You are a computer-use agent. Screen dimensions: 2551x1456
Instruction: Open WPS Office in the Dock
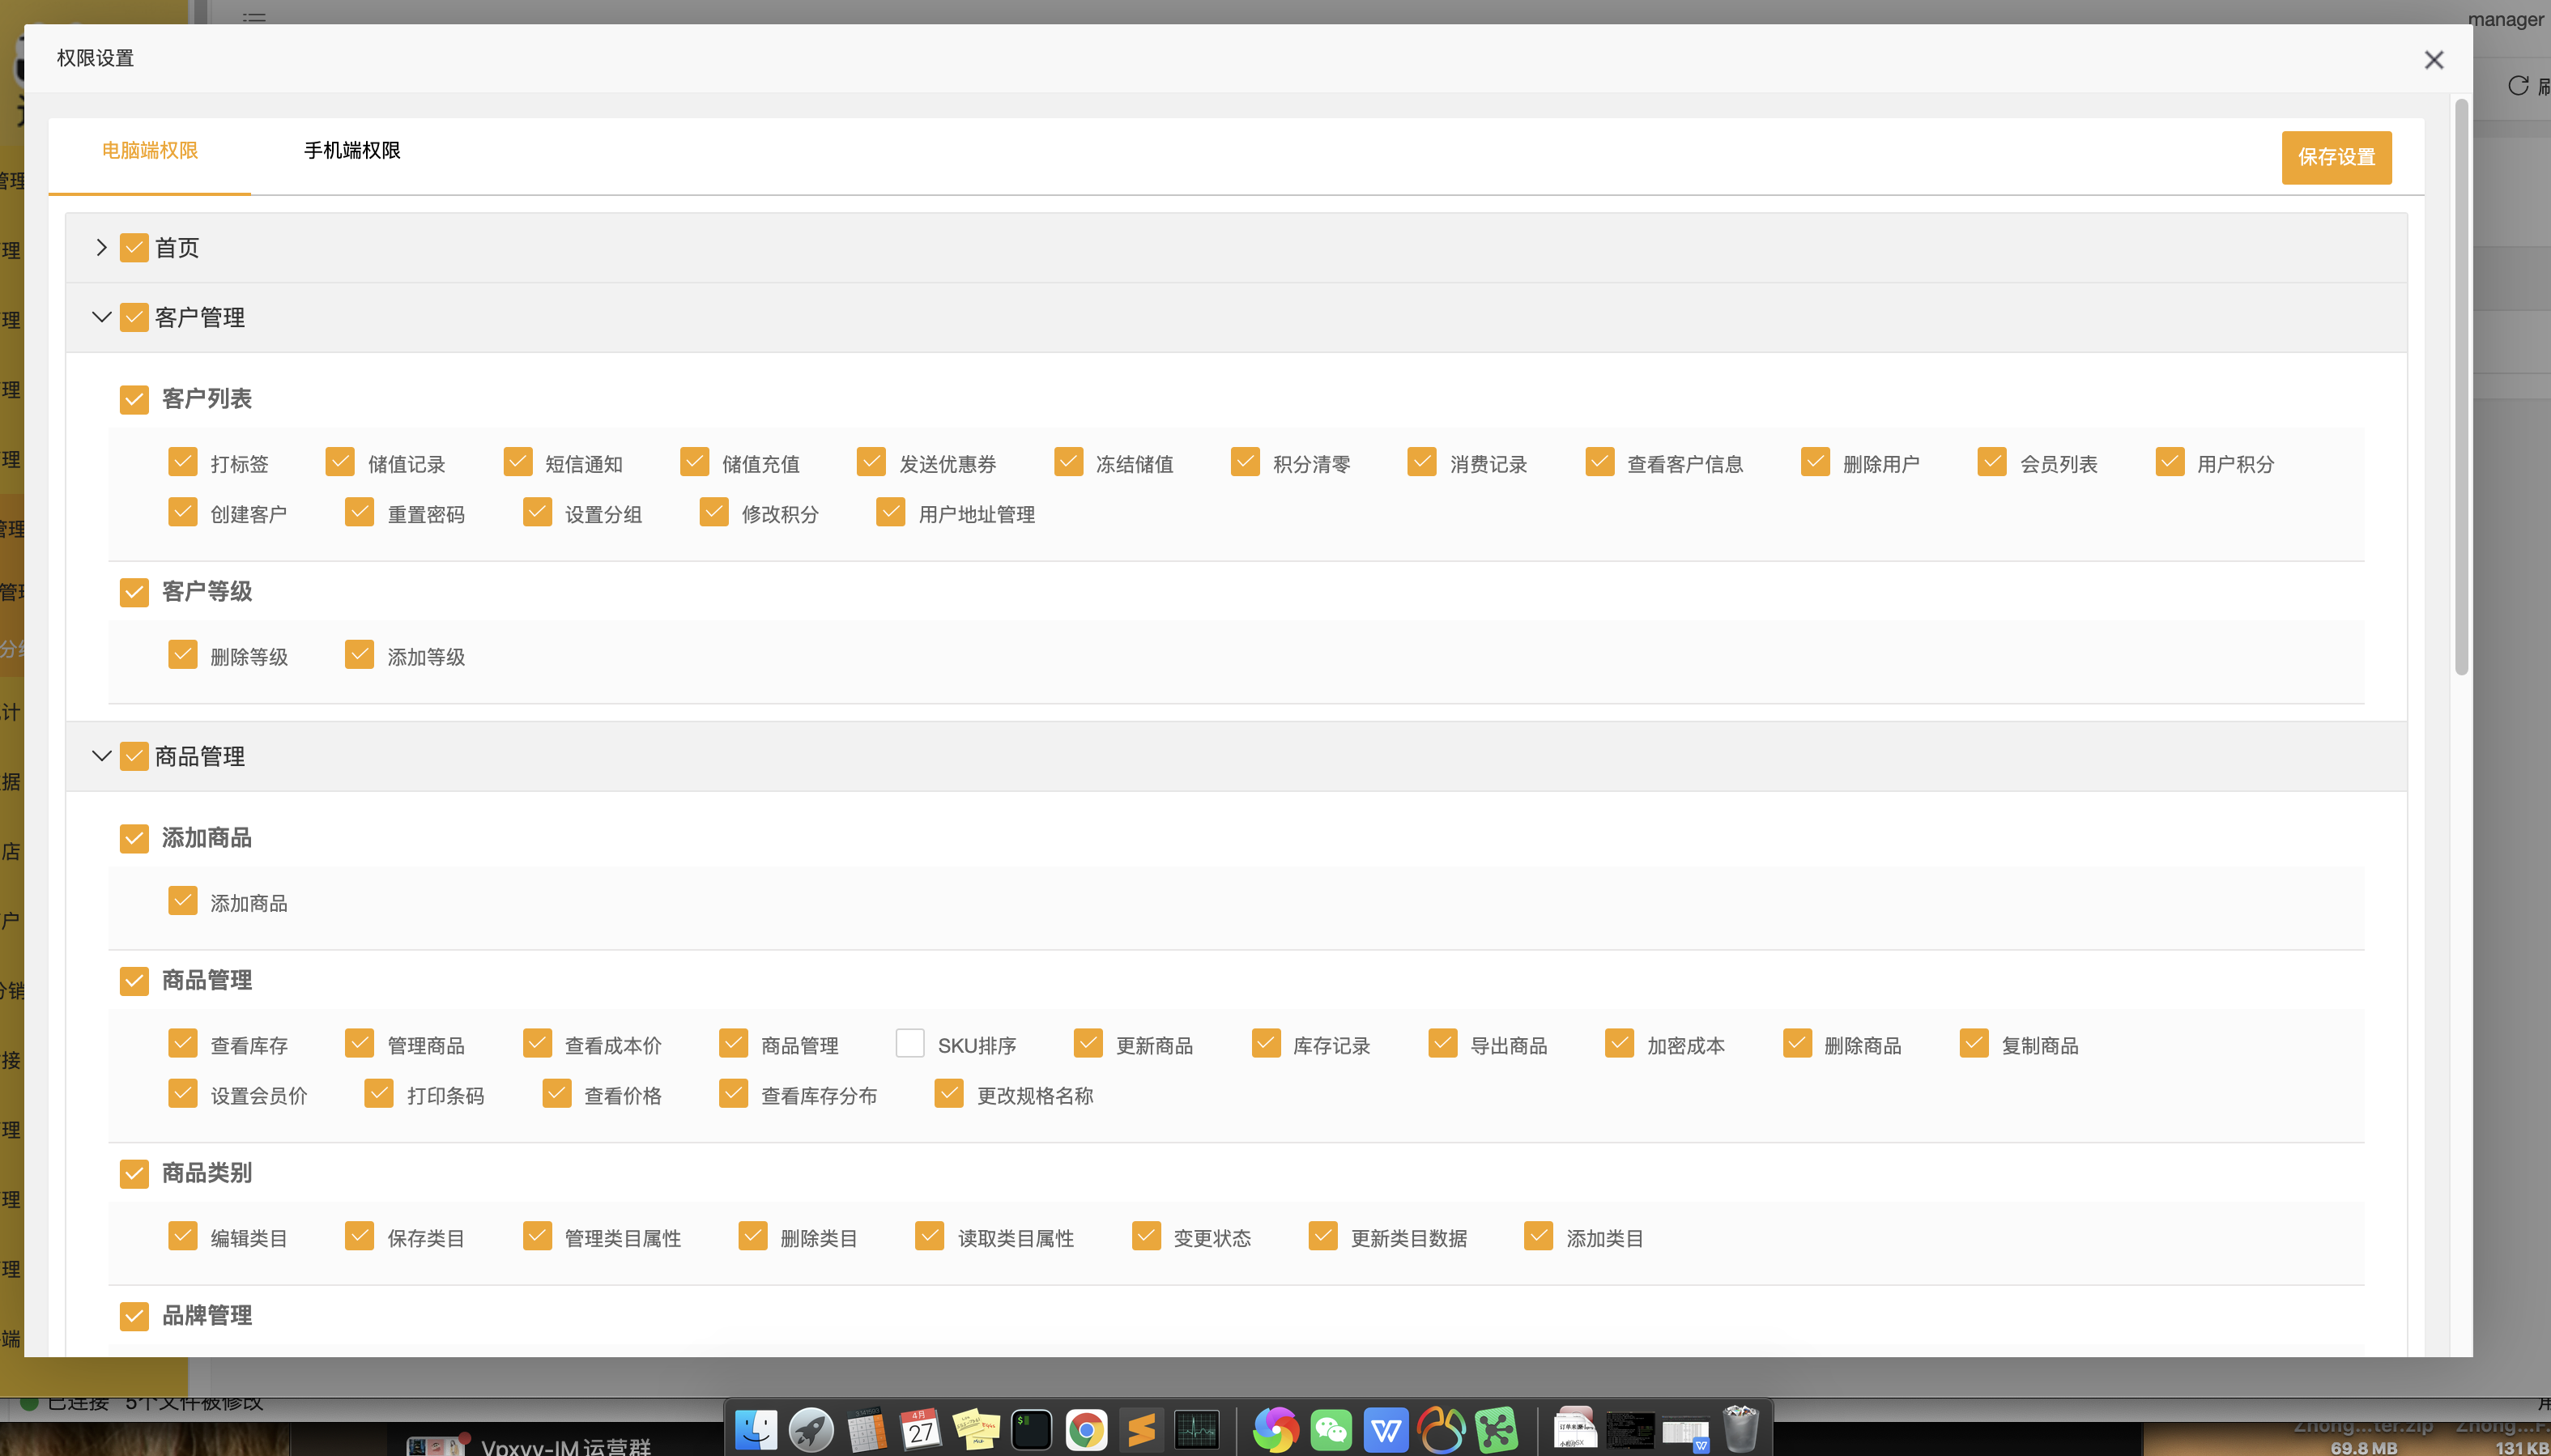[x=1386, y=1430]
